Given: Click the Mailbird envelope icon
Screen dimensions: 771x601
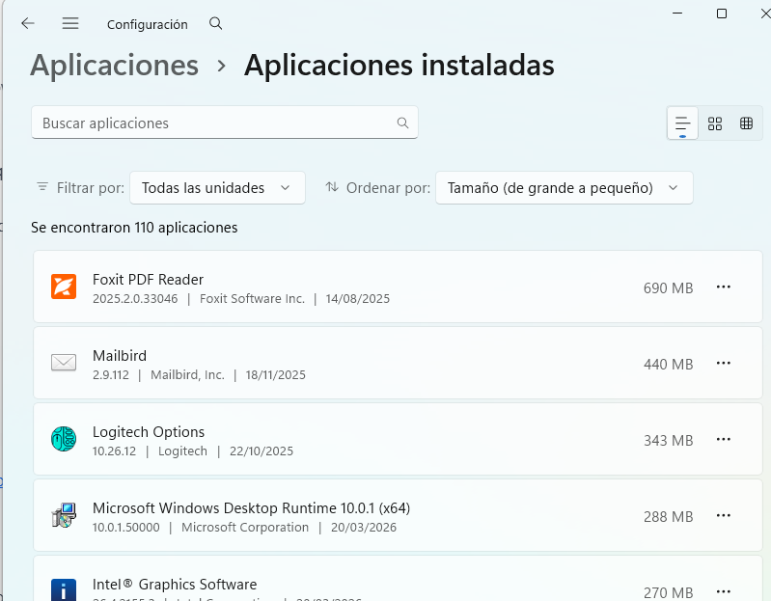Looking at the screenshot, I should [x=64, y=363].
